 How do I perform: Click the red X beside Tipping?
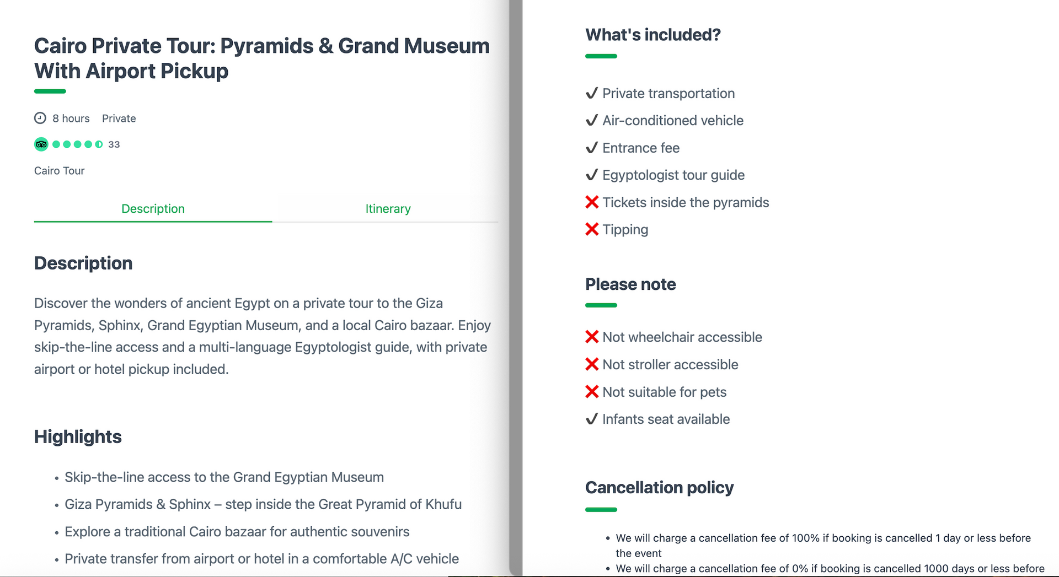tap(592, 229)
